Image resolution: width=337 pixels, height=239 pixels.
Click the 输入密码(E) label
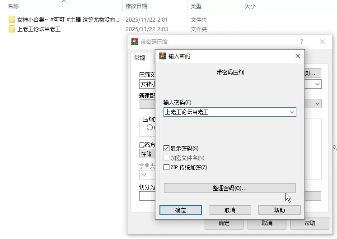coord(177,102)
